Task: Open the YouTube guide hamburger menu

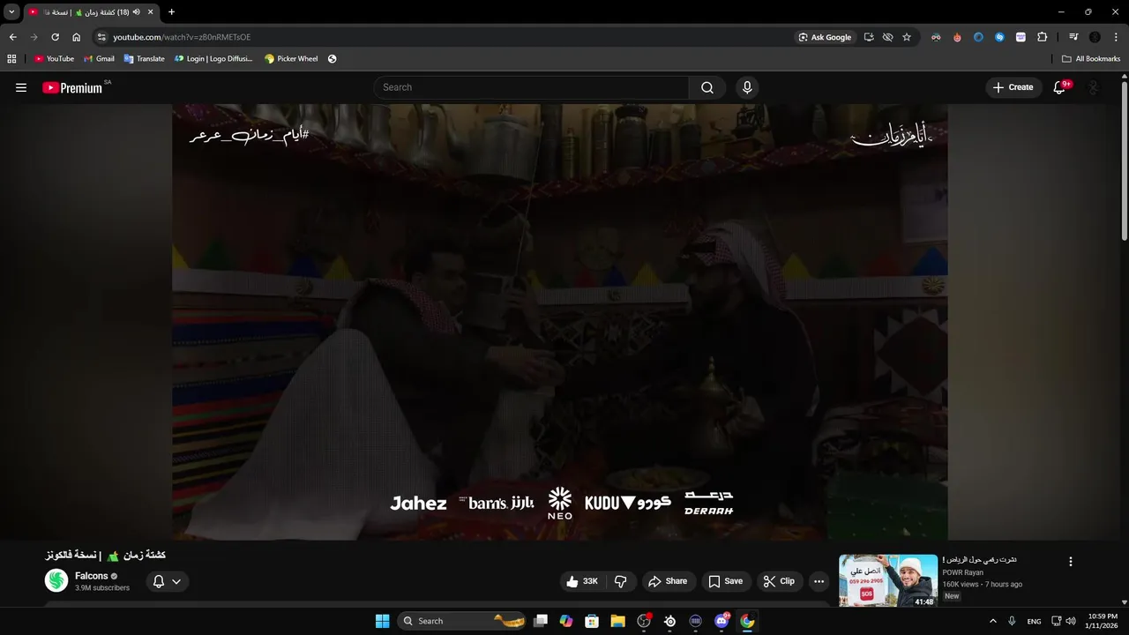Action: [x=21, y=87]
